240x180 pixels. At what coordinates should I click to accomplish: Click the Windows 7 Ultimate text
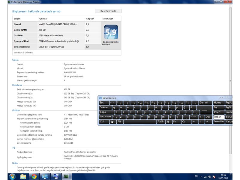click(23, 52)
